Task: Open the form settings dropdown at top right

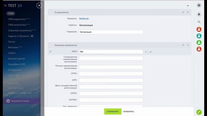Action: (x=189, y=6)
